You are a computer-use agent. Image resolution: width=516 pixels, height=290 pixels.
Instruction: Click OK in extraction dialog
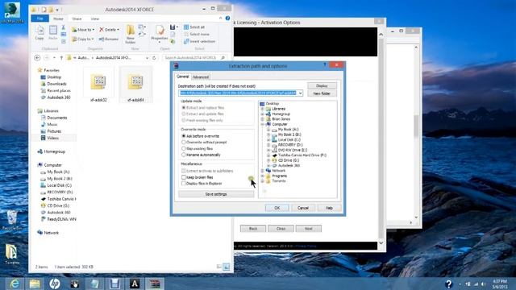277,208
